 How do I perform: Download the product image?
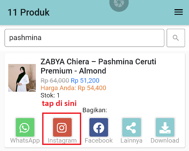point(165,127)
